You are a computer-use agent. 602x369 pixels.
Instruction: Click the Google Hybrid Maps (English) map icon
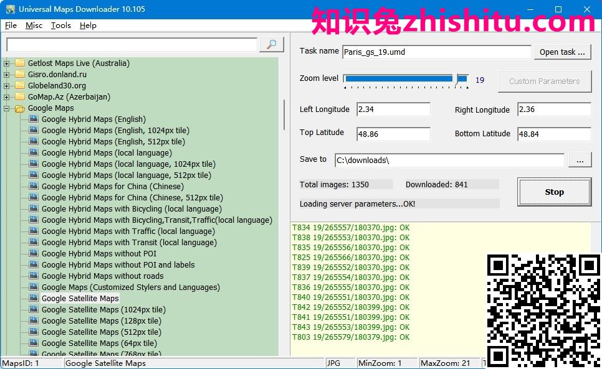pos(34,119)
